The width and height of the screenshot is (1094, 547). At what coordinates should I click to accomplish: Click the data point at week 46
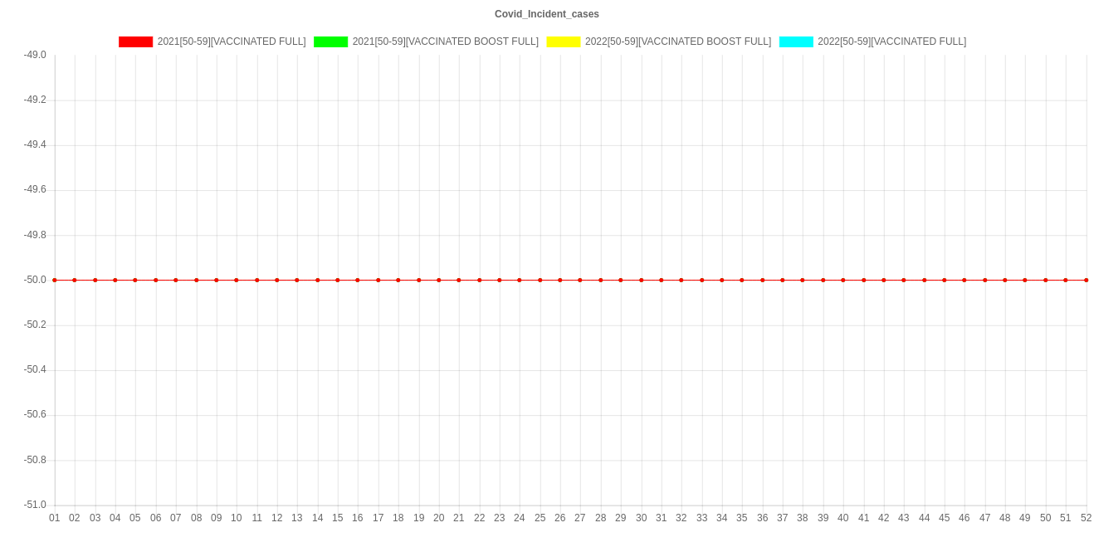tap(965, 280)
